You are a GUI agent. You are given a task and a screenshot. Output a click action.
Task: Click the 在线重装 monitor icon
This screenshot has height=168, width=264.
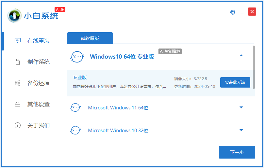click(x=18, y=41)
